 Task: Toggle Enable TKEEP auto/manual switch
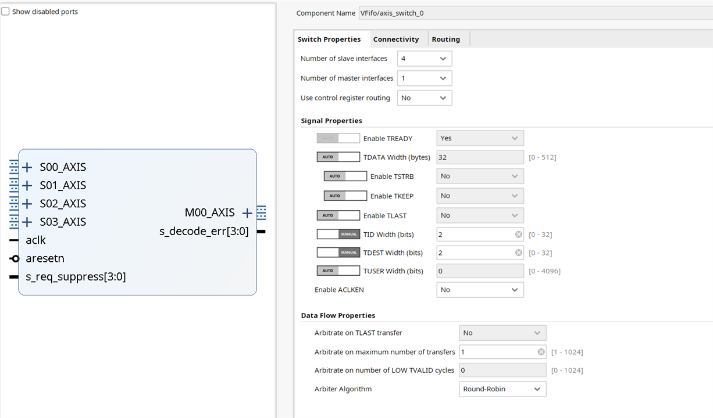coord(345,196)
